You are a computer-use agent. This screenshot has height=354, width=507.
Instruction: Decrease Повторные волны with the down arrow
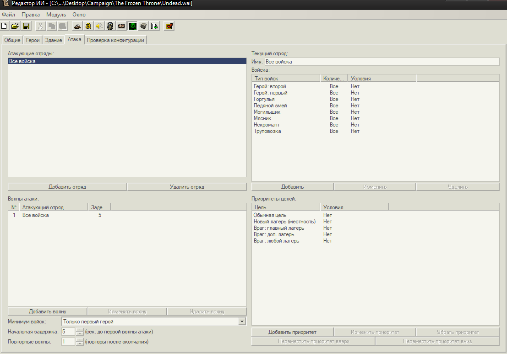point(80,343)
